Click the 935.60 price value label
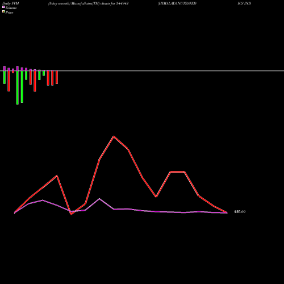This screenshot has width=284, height=284. pos(240,212)
